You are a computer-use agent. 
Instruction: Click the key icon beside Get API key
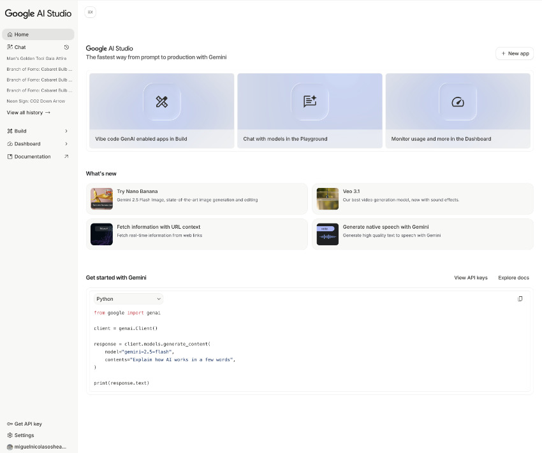click(x=10, y=424)
